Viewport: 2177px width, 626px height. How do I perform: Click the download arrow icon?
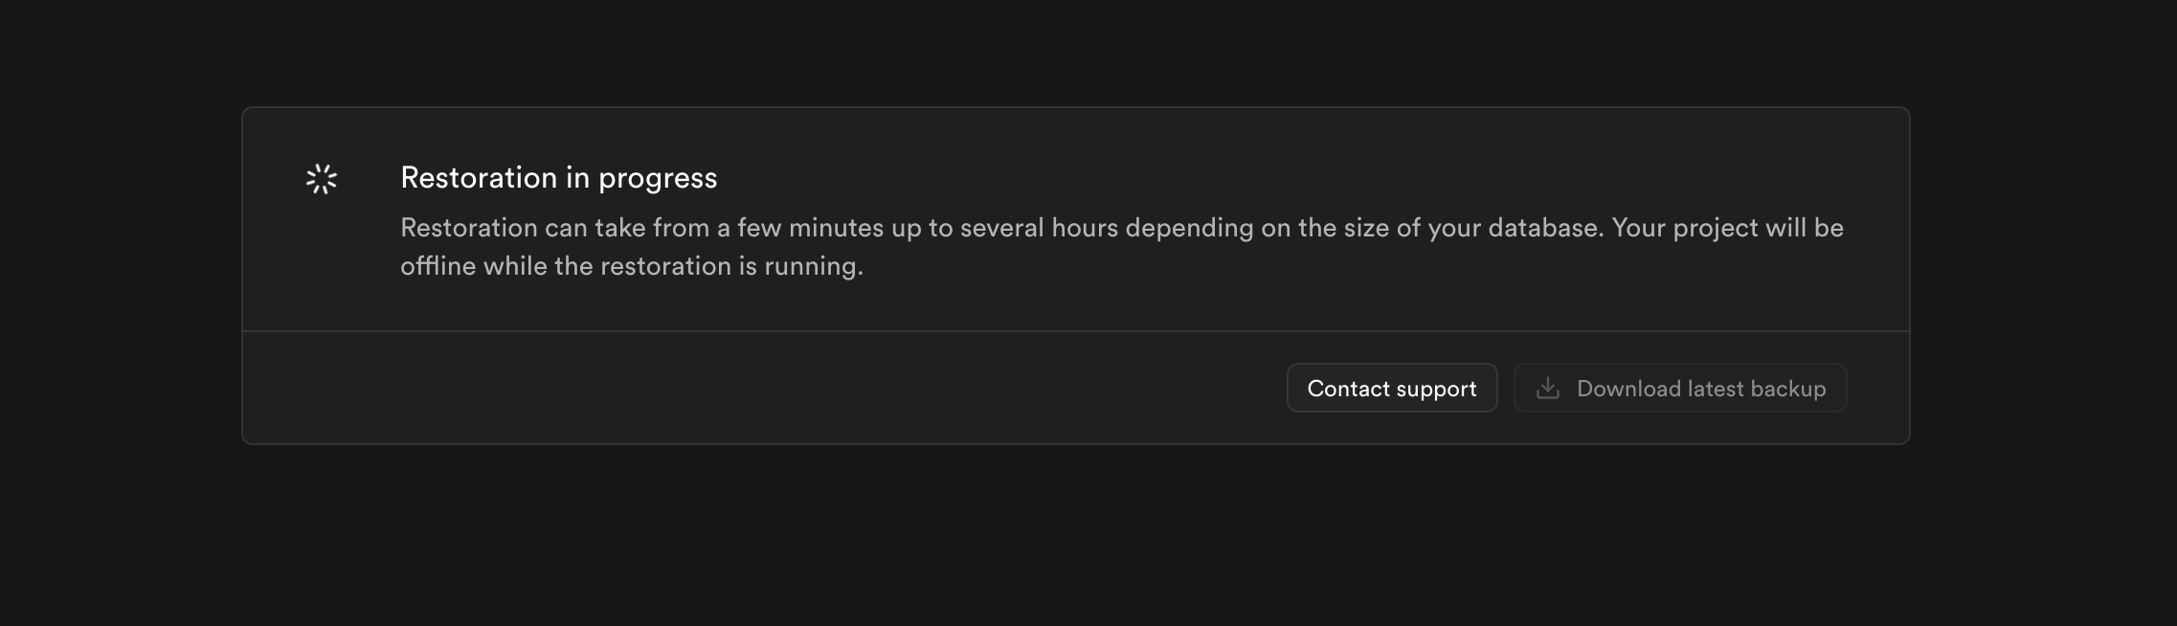1547,388
